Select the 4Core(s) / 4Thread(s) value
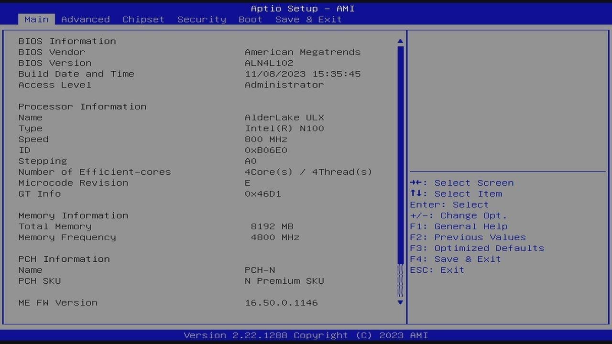This screenshot has height=344, width=612. pyautogui.click(x=308, y=172)
